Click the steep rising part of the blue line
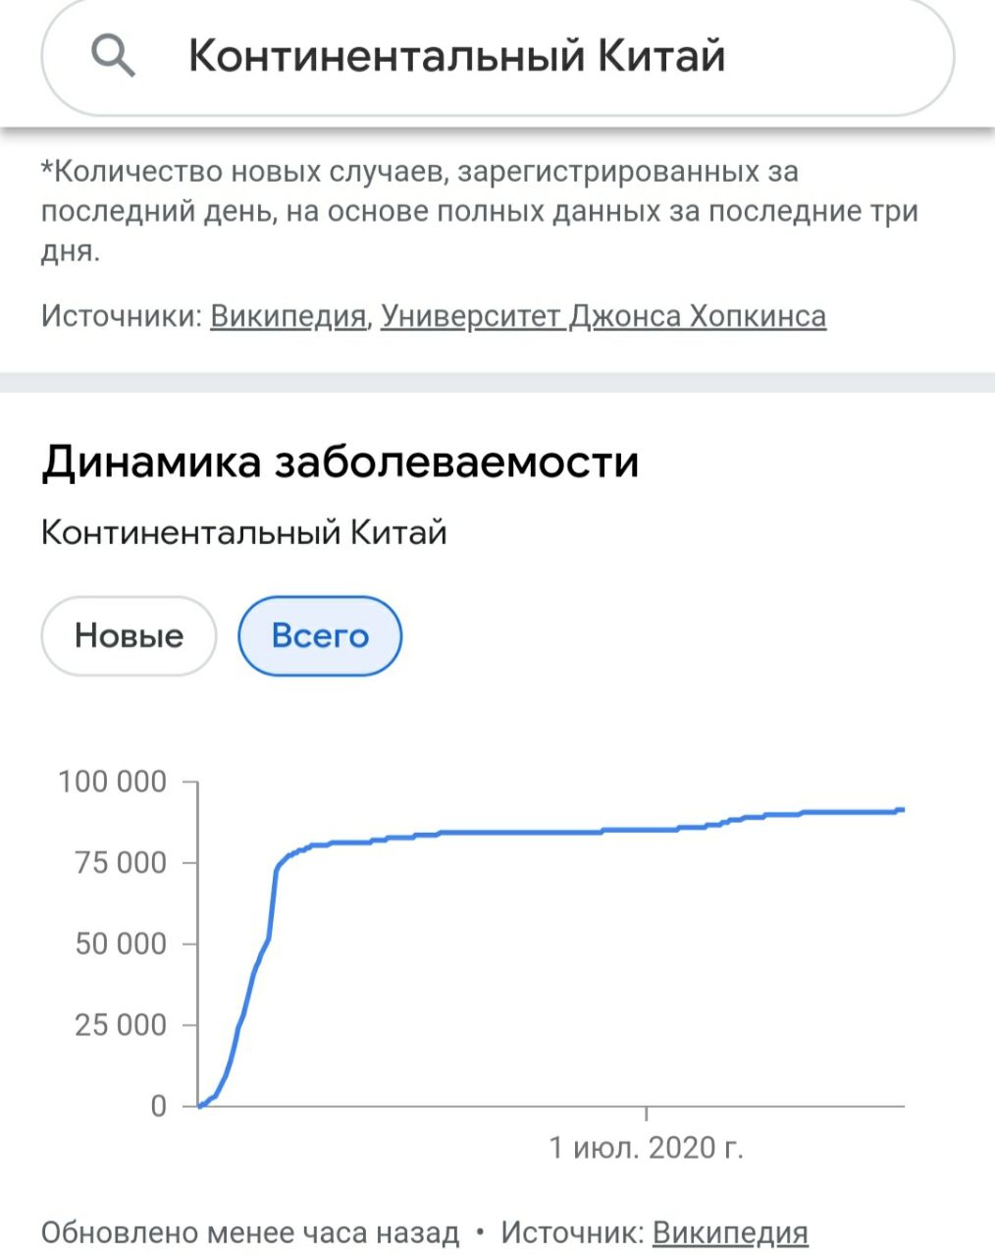The width and height of the screenshot is (995, 1257). 255,967
